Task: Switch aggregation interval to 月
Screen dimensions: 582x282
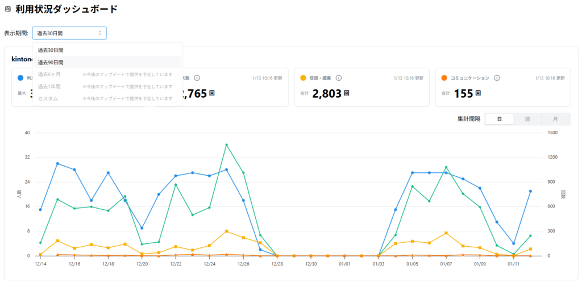Action: click(555, 119)
